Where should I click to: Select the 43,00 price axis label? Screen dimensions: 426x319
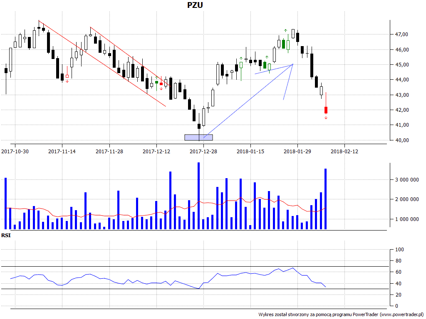point(401,95)
